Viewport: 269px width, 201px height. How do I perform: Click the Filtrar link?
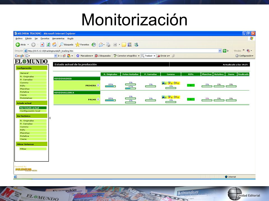pyautogui.click(x=33, y=149)
